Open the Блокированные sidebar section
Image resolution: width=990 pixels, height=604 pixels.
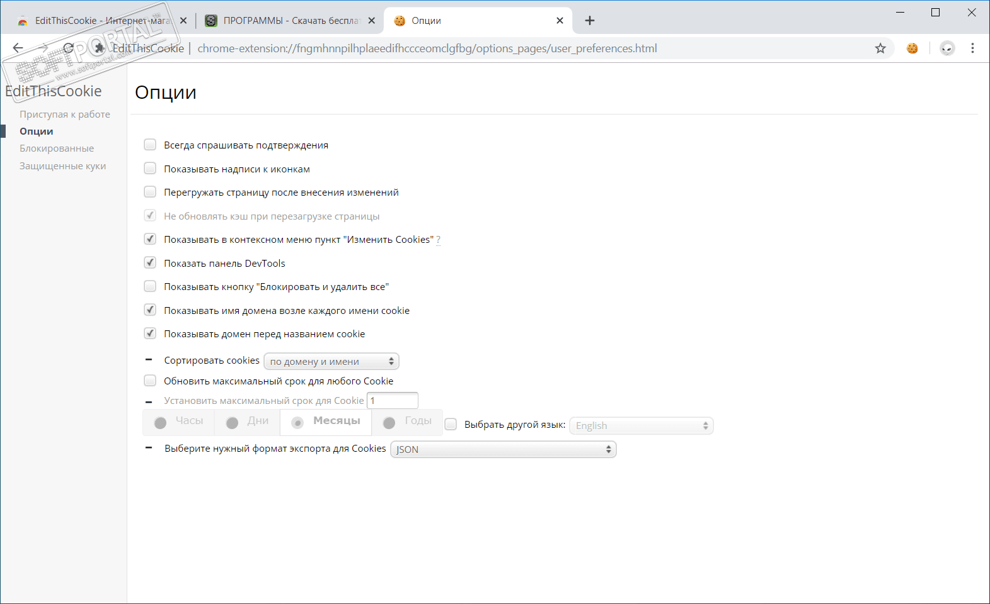pyautogui.click(x=57, y=148)
